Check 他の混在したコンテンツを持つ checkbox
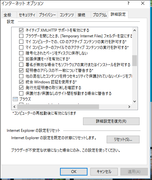 point(21,76)
